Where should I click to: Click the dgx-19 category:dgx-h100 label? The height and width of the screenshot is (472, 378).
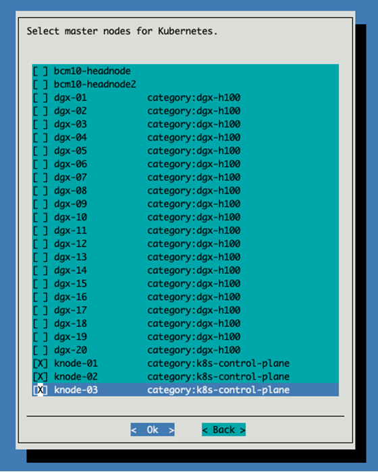coord(194,336)
